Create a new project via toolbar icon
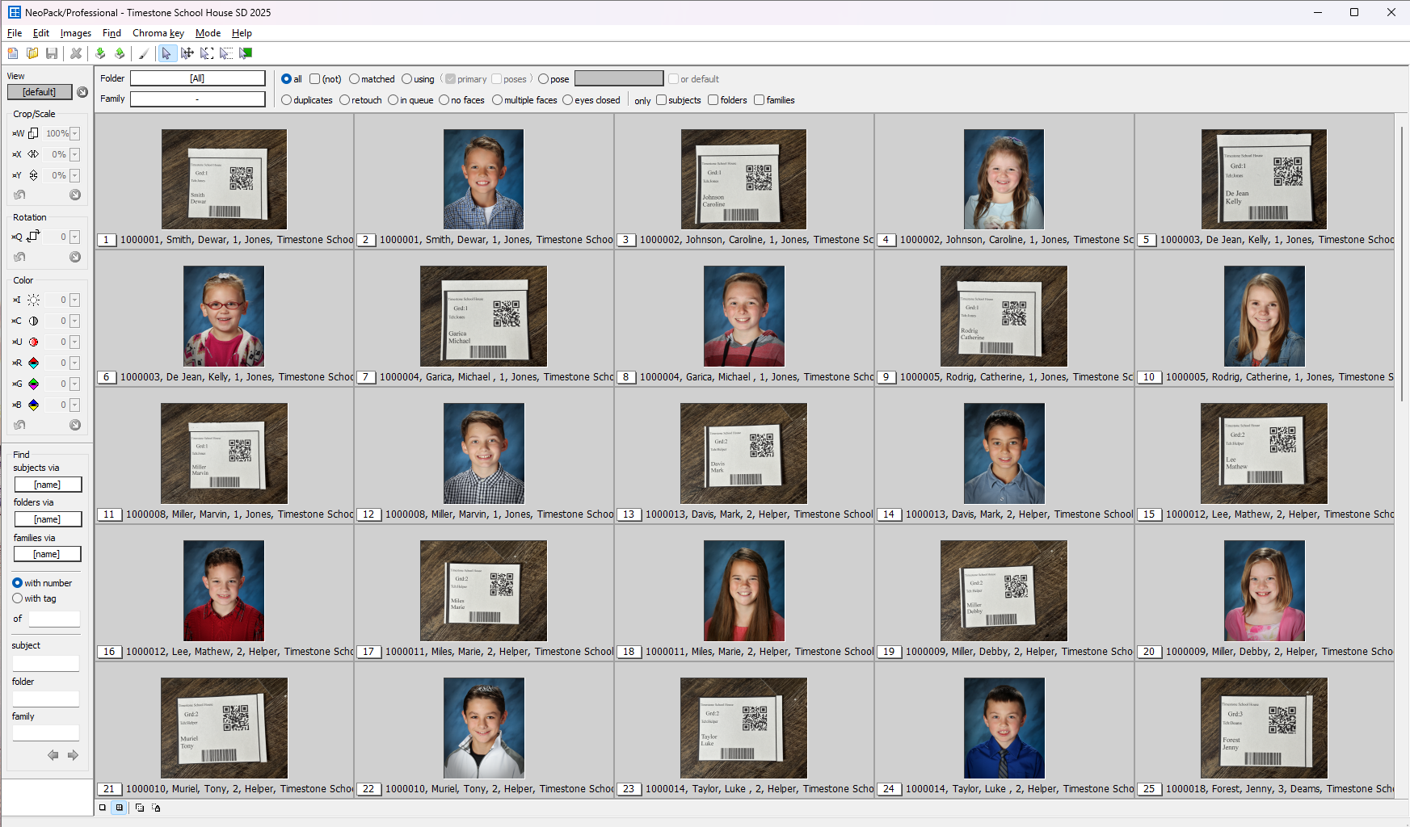Image resolution: width=1410 pixels, height=827 pixels. coord(13,53)
